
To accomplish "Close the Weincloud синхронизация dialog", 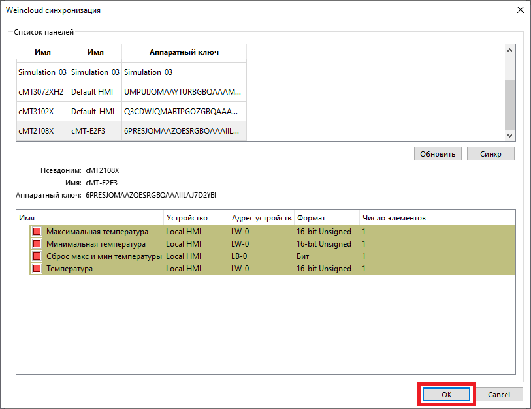I will pyautogui.click(x=520, y=10).
